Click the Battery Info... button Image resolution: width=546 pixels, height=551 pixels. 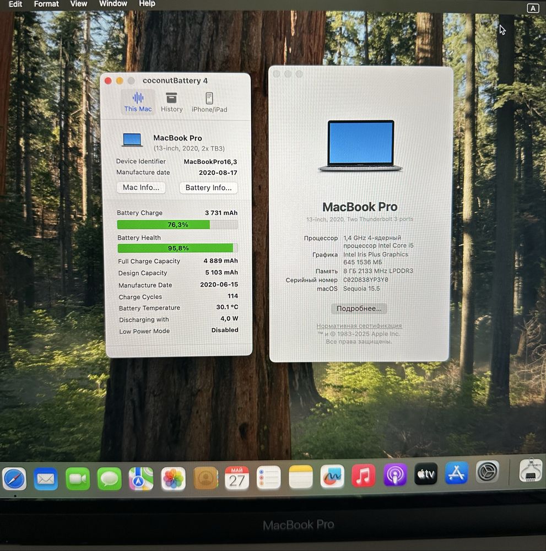tap(208, 188)
